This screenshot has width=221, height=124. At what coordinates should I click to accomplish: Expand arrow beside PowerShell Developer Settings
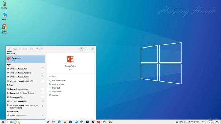(x=42, y=93)
